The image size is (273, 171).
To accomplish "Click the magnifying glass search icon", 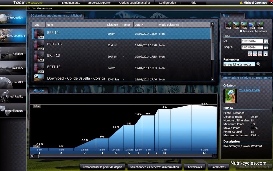I will pos(259,64).
